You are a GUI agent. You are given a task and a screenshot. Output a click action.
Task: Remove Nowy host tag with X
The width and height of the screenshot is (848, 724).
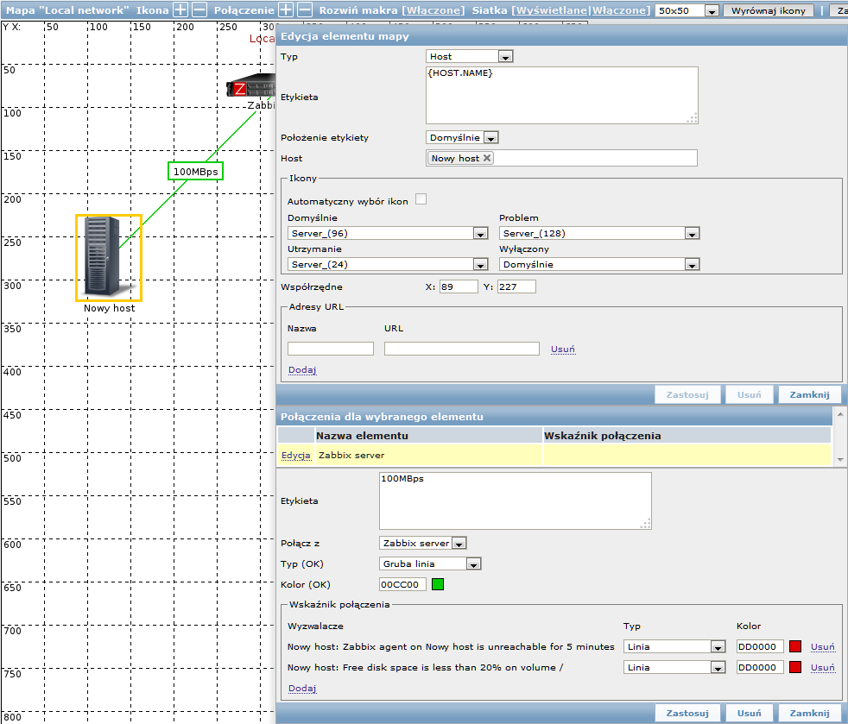click(487, 158)
